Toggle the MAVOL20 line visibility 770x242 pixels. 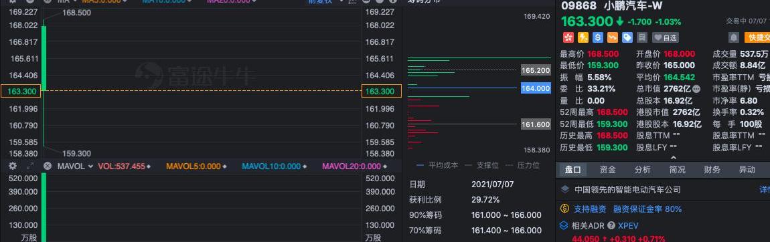click(x=384, y=166)
